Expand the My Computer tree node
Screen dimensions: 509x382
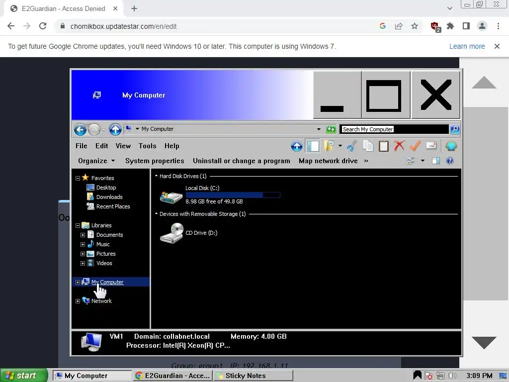(78, 283)
